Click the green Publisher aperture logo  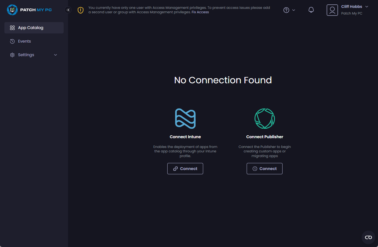(x=265, y=118)
